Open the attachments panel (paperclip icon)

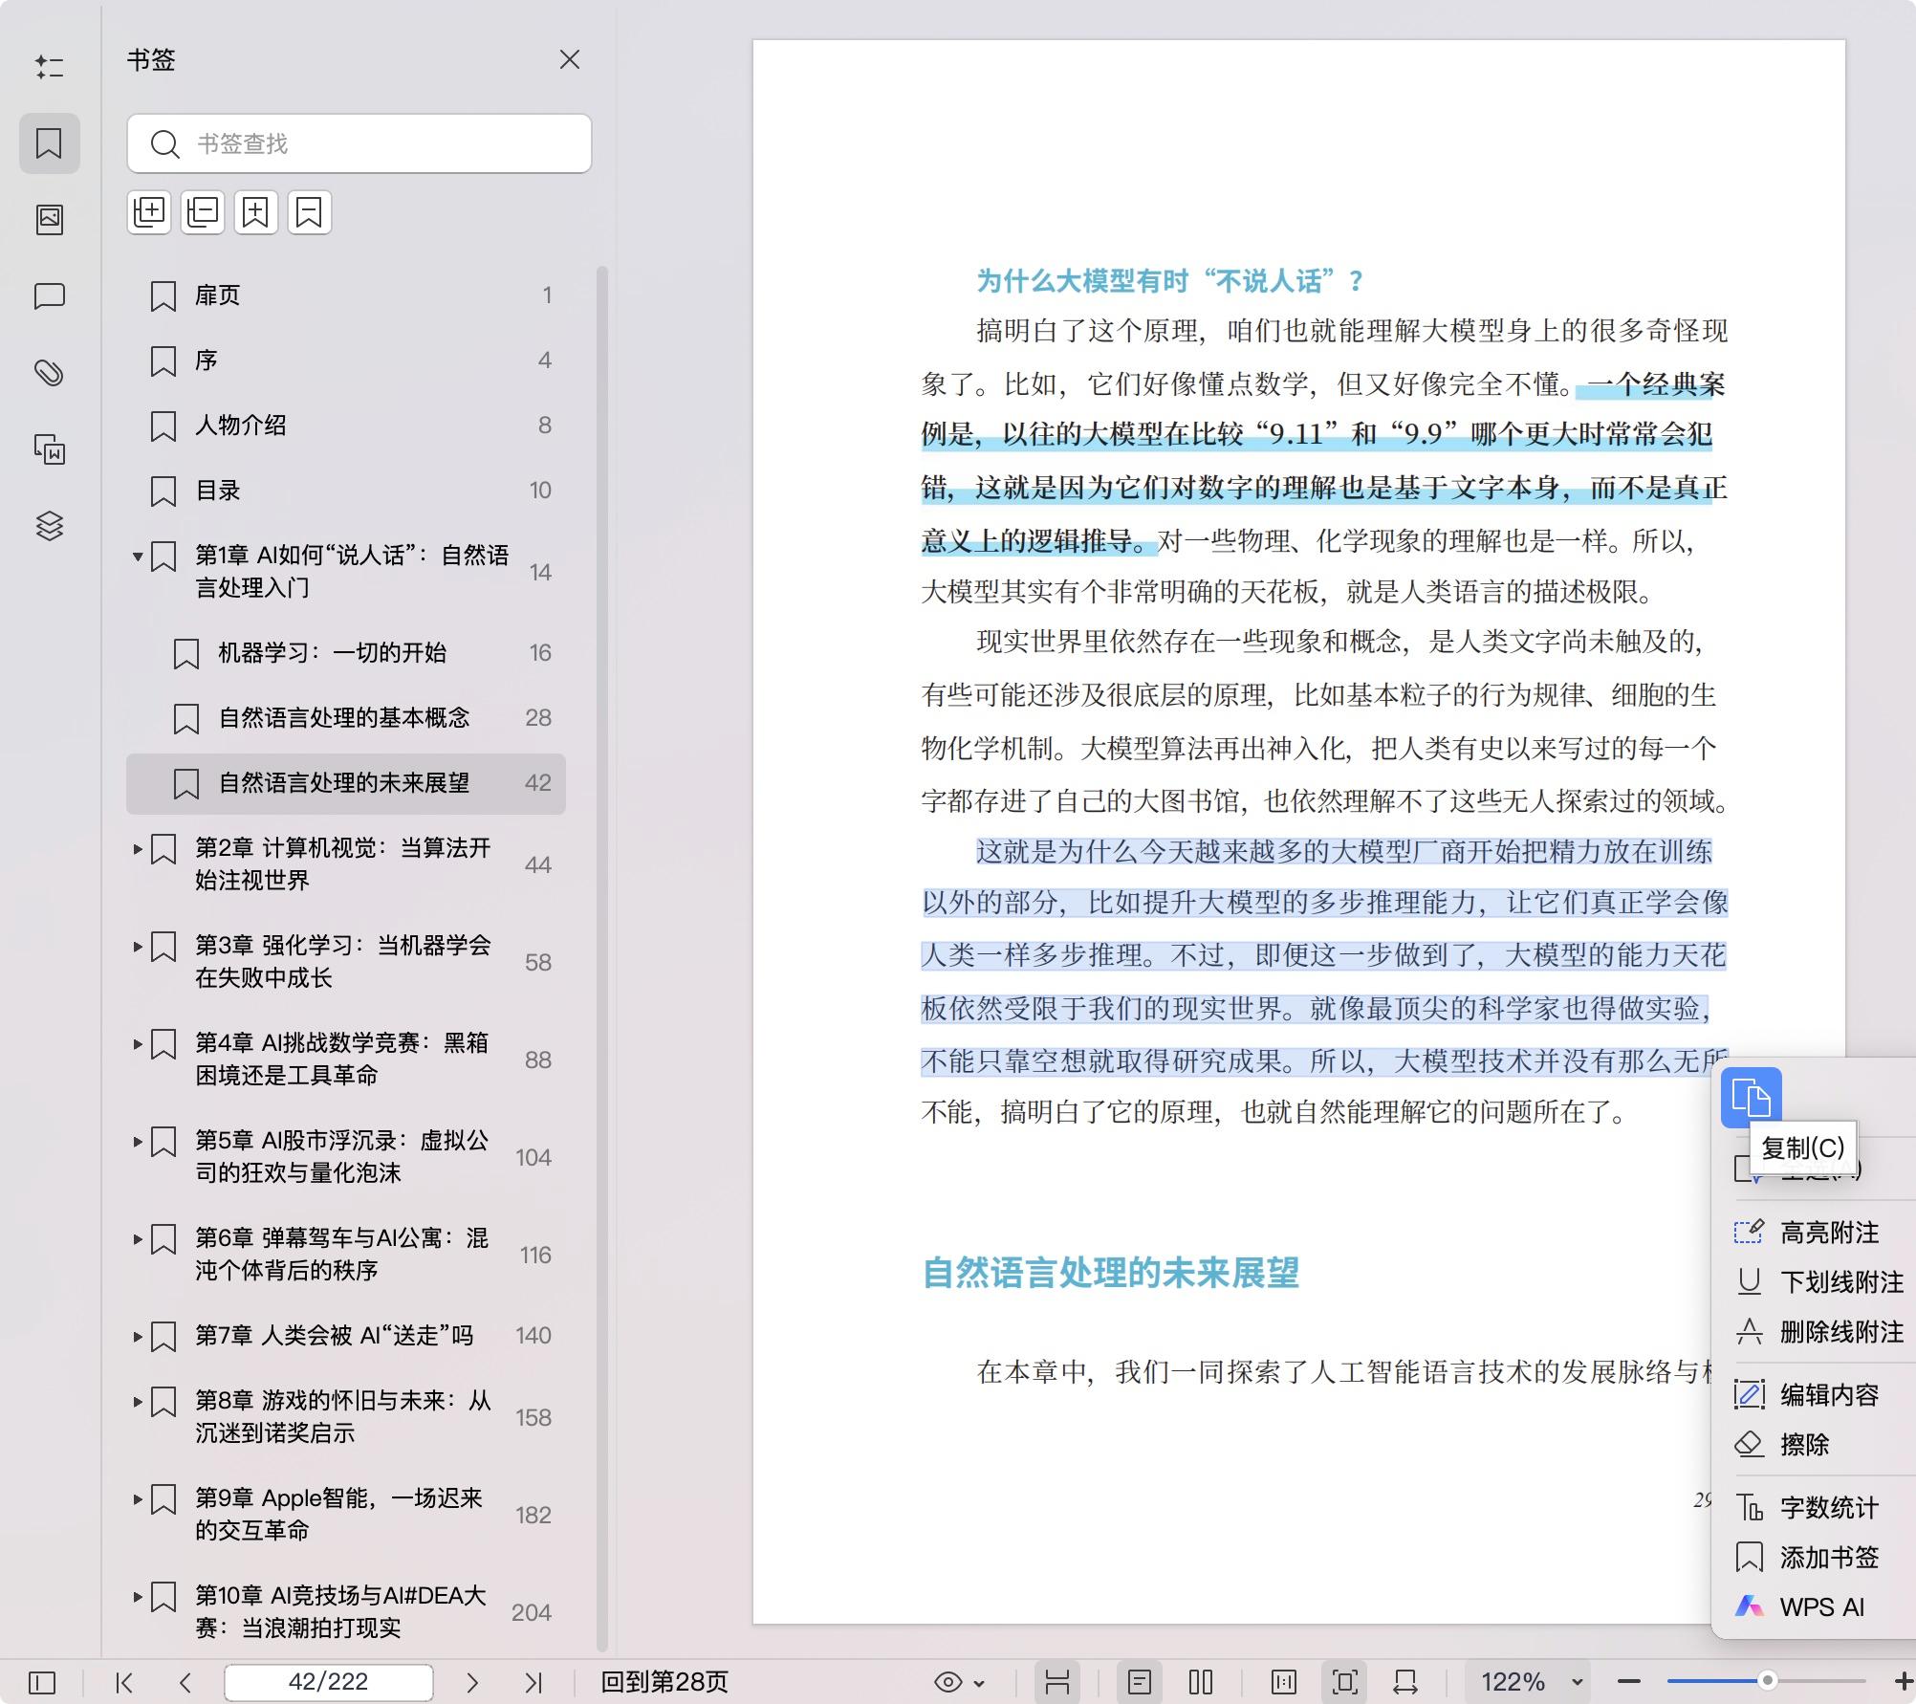coord(50,373)
